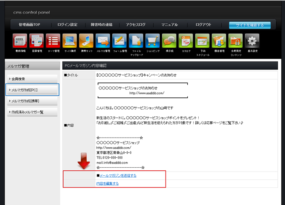The image size is (285, 205).
Task: Open the テーマ管理 theme management icon
Action: [x=53, y=41]
